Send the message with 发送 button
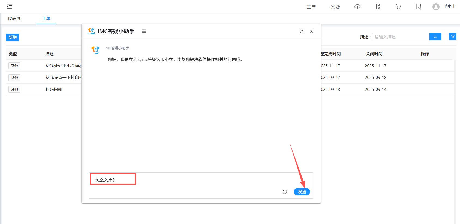This screenshot has width=460, height=224. click(x=302, y=192)
